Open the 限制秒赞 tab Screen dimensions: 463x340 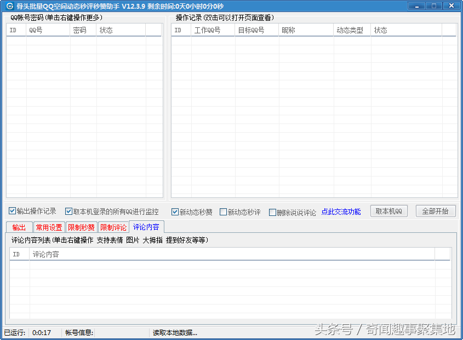[x=81, y=227]
